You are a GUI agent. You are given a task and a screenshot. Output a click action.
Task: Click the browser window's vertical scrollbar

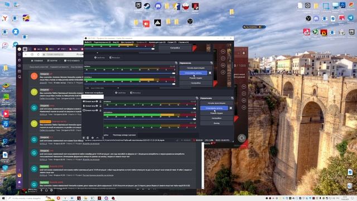202,165
